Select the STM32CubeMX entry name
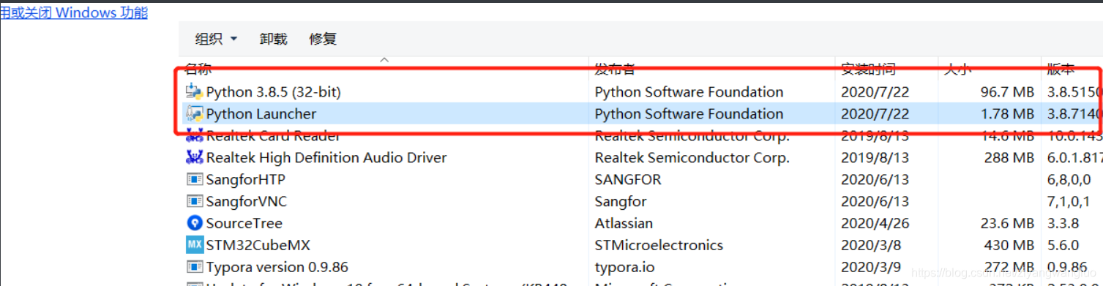This screenshot has height=286, width=1103. click(x=258, y=245)
